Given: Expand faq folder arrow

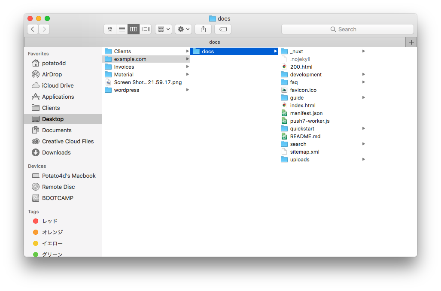Looking at the screenshot, I should coord(363,82).
